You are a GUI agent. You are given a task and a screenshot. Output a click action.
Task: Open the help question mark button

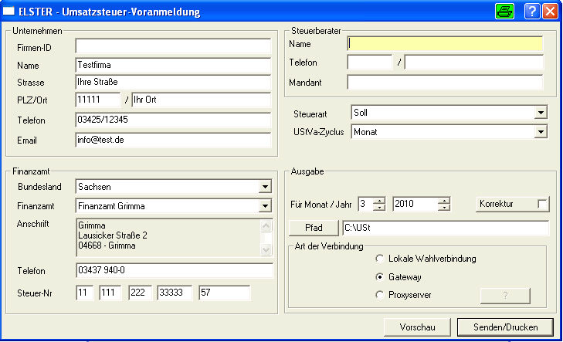point(532,11)
